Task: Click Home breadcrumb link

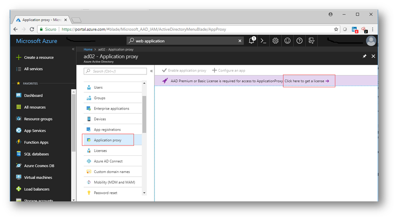Action: click(x=88, y=49)
